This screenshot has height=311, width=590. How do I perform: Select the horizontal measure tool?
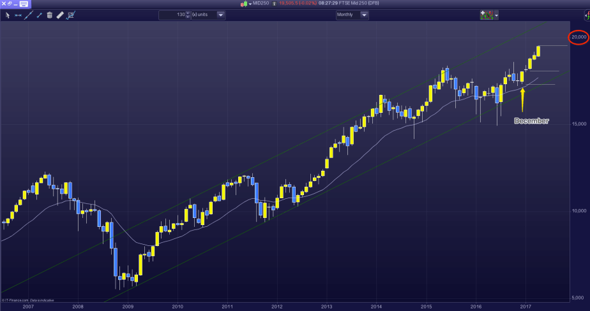17,15
